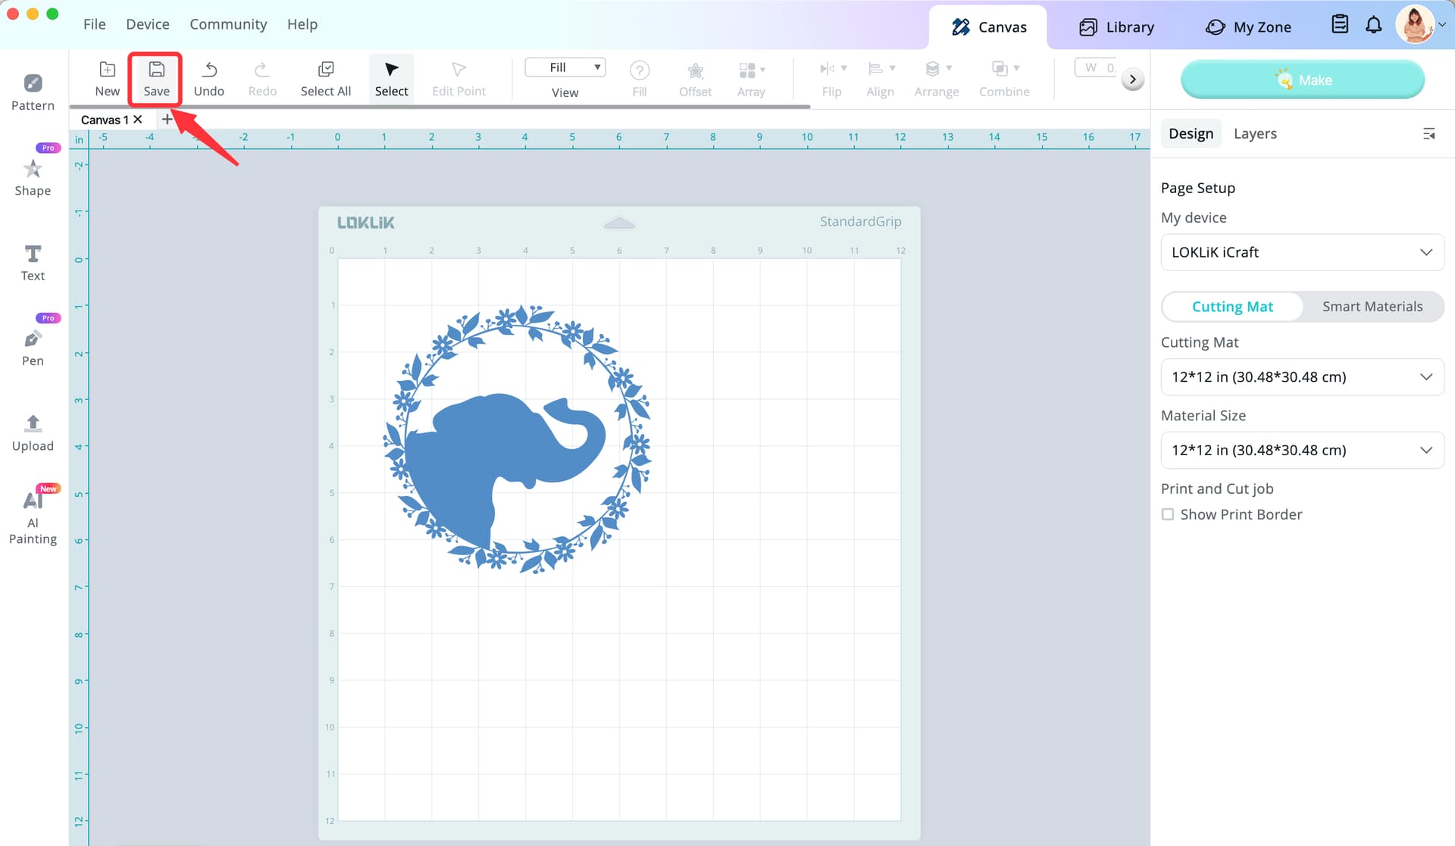The width and height of the screenshot is (1455, 846).
Task: Open notifications bell
Action: [1373, 25]
